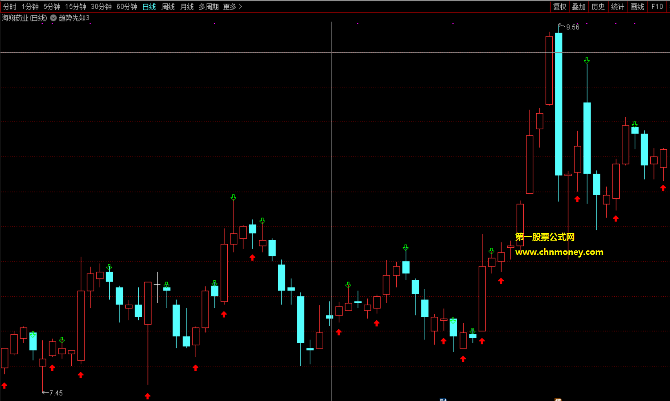This screenshot has width=670, height=401.
Task: Open the 统计 statistics button
Action: [x=617, y=7]
